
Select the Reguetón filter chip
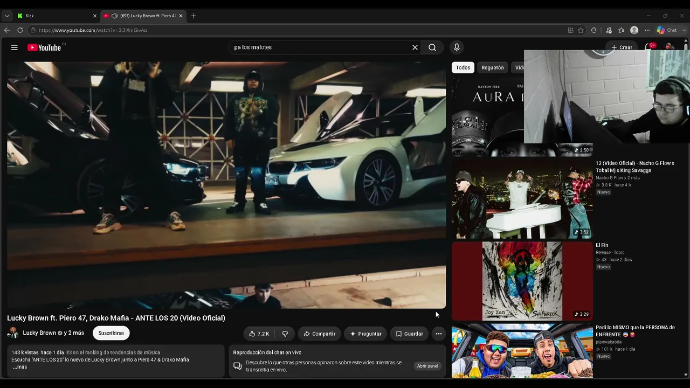coord(493,67)
